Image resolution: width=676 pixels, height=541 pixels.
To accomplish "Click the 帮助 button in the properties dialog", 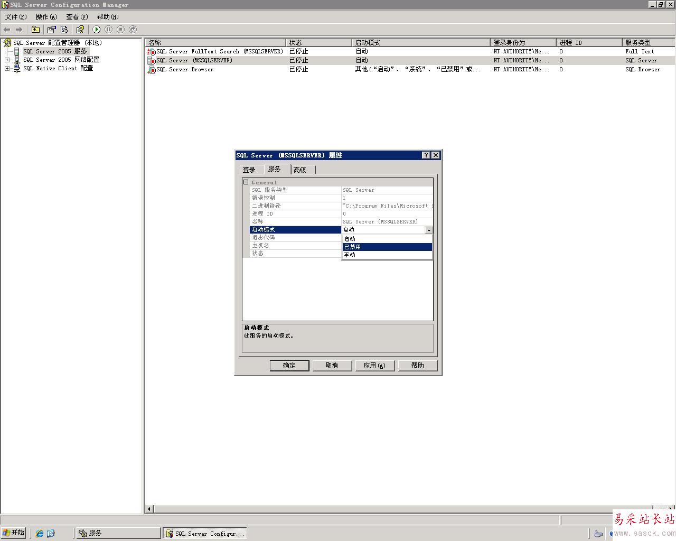I will click(x=417, y=366).
